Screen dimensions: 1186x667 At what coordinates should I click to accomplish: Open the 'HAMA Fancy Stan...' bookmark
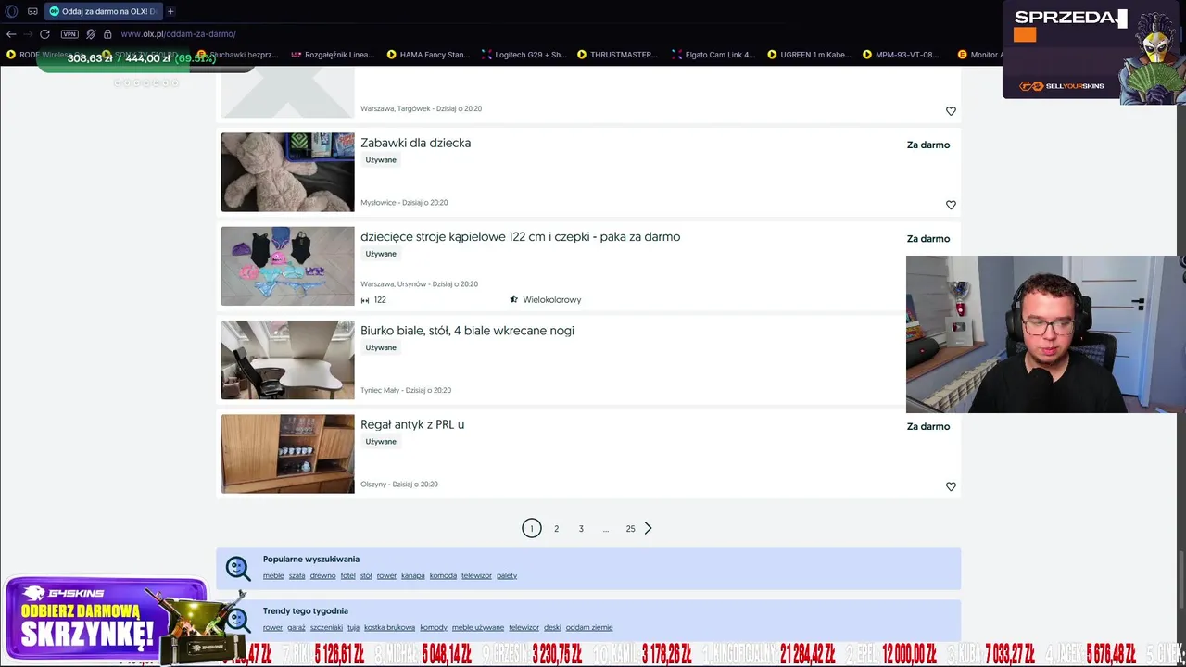pyautogui.click(x=428, y=55)
